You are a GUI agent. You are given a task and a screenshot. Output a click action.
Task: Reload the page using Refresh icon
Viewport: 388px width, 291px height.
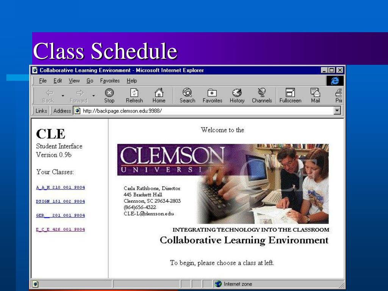[x=134, y=93]
